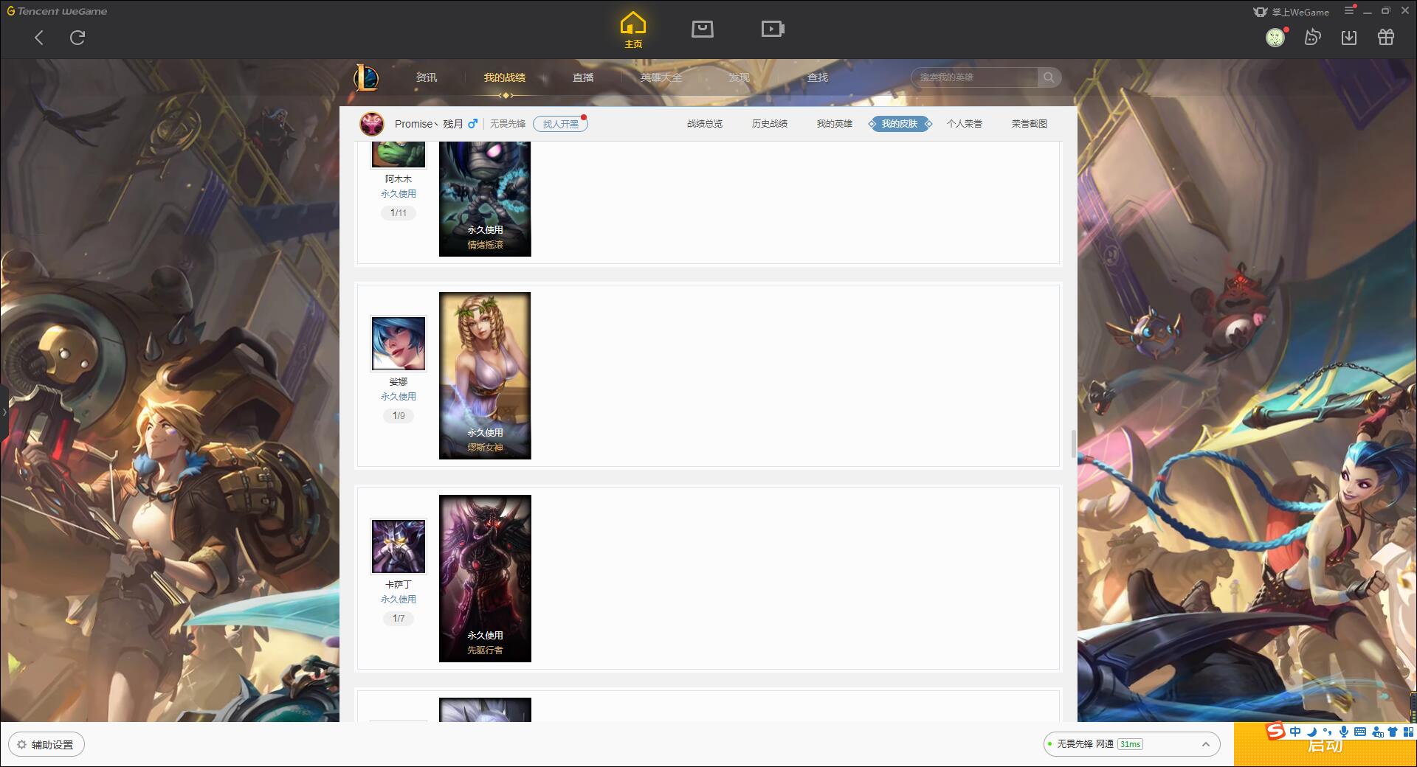Screen dimensions: 1417x767
Task: Open the 主页 home icon
Action: [633, 29]
